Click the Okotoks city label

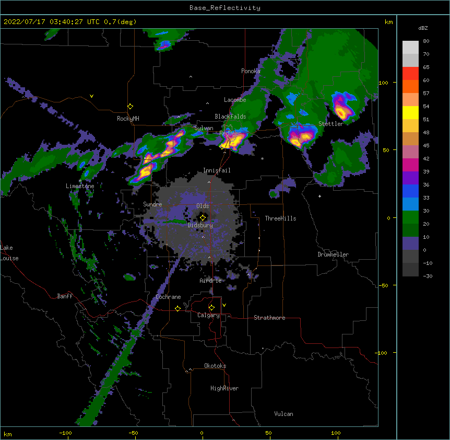215,366
